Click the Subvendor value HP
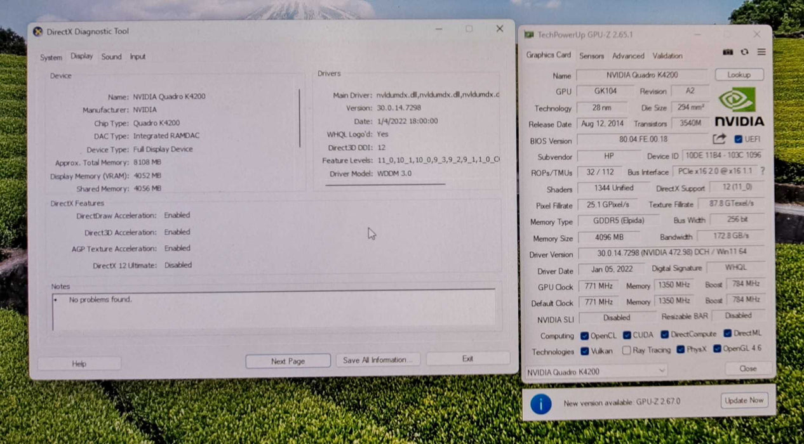 point(608,156)
